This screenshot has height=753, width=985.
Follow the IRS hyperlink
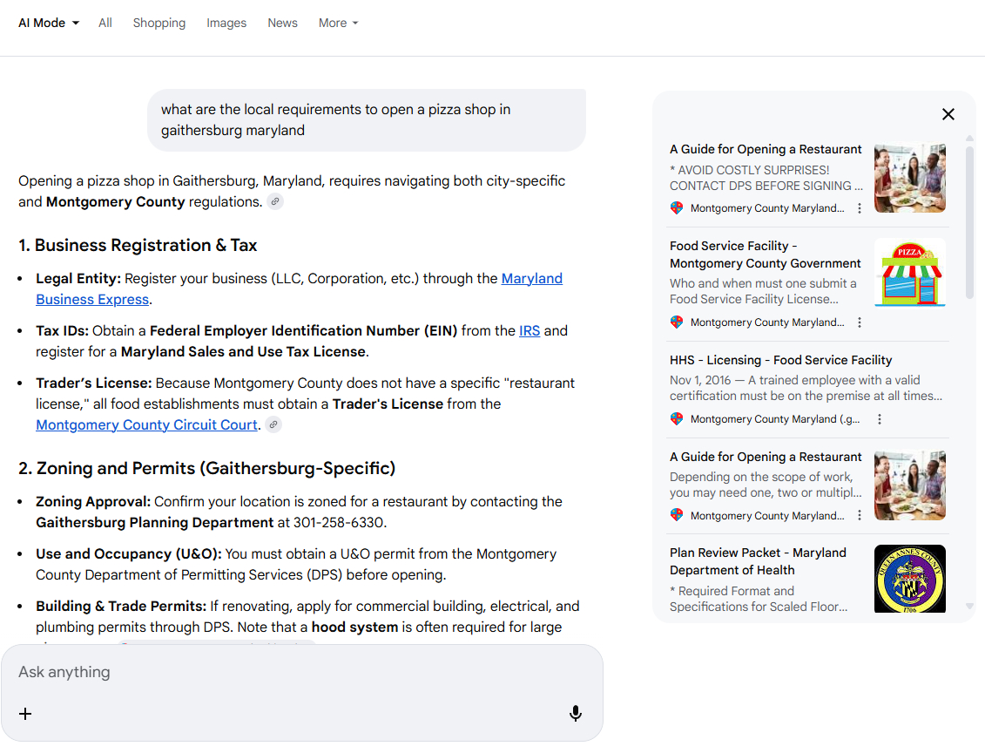pos(530,331)
